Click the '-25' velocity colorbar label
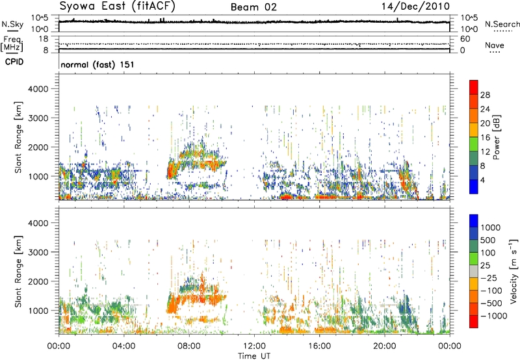The image size is (520, 360). [489, 278]
